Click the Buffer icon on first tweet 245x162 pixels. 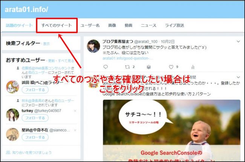[149, 67]
